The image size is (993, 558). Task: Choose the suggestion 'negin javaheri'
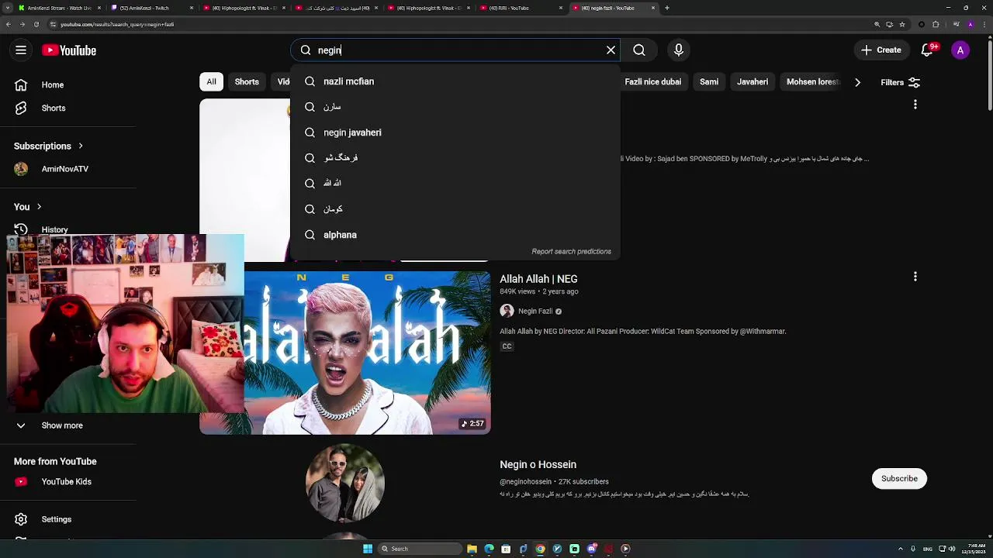coord(455,133)
